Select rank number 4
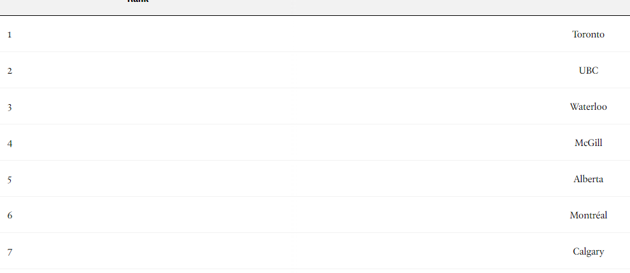Viewport: 630px width, 273px height. click(x=10, y=143)
